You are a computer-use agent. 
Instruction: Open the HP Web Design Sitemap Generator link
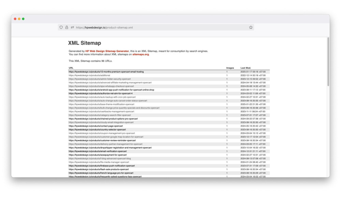(107, 51)
